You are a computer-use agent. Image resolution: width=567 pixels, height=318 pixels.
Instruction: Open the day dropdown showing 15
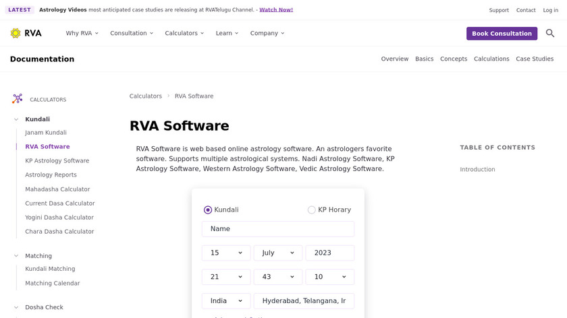pos(226,253)
